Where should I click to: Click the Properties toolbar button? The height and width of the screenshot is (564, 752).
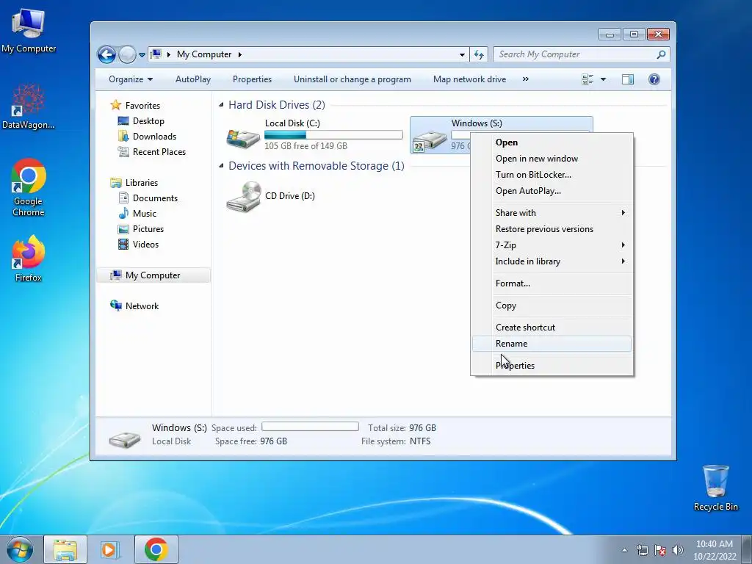253,79
